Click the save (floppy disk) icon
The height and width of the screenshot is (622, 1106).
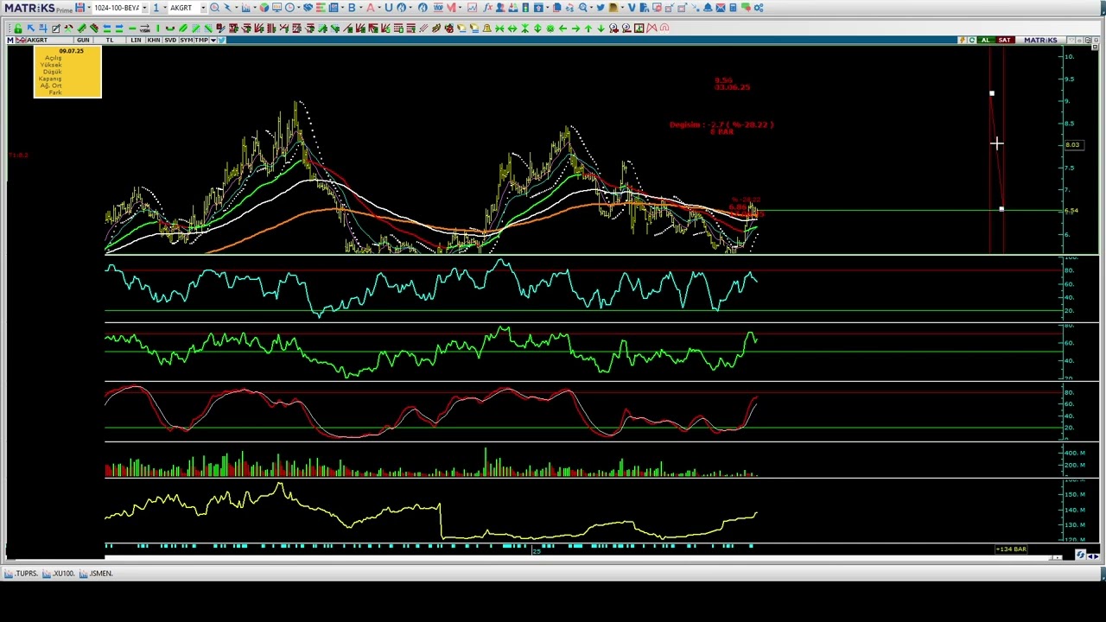(x=79, y=8)
